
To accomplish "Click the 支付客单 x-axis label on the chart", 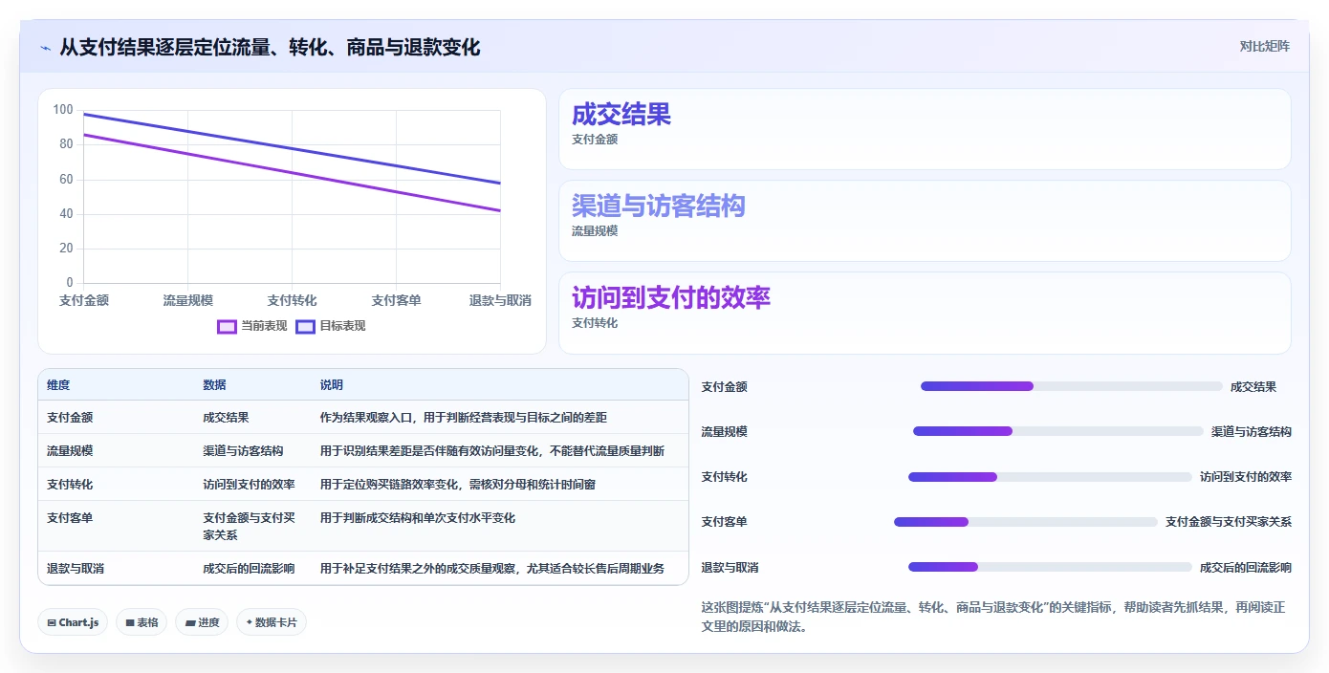I will click(x=396, y=300).
